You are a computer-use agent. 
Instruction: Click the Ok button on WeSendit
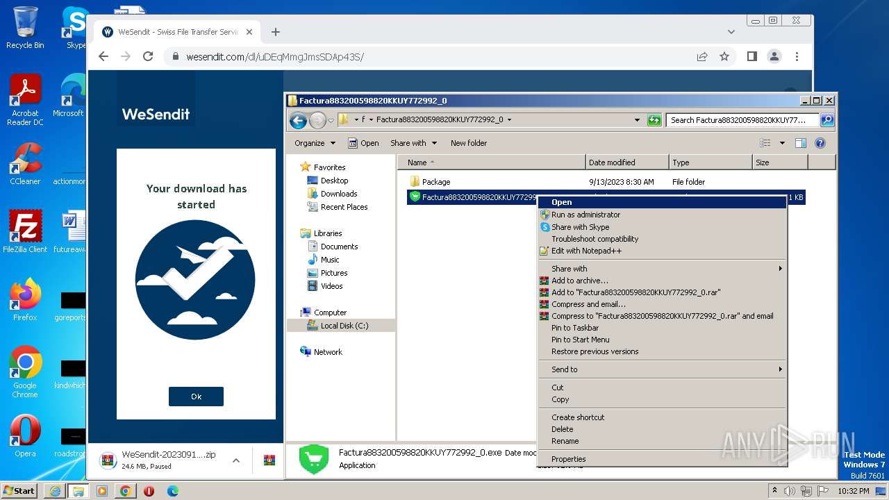(196, 397)
